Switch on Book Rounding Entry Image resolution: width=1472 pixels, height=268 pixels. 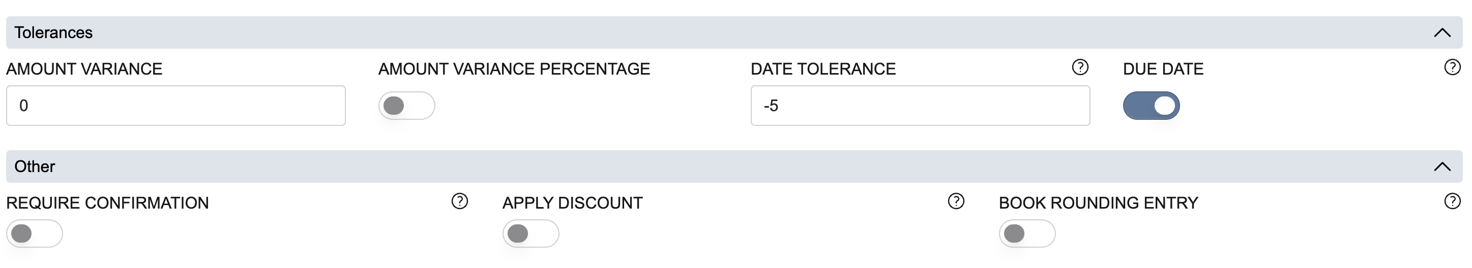click(x=1027, y=233)
